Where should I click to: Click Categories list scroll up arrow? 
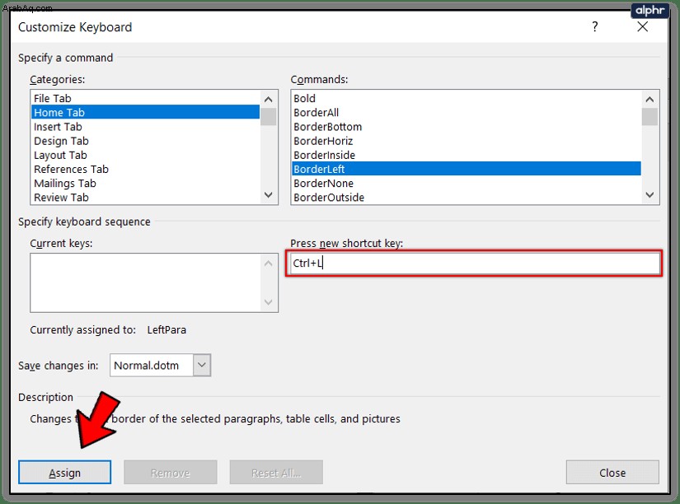click(269, 100)
